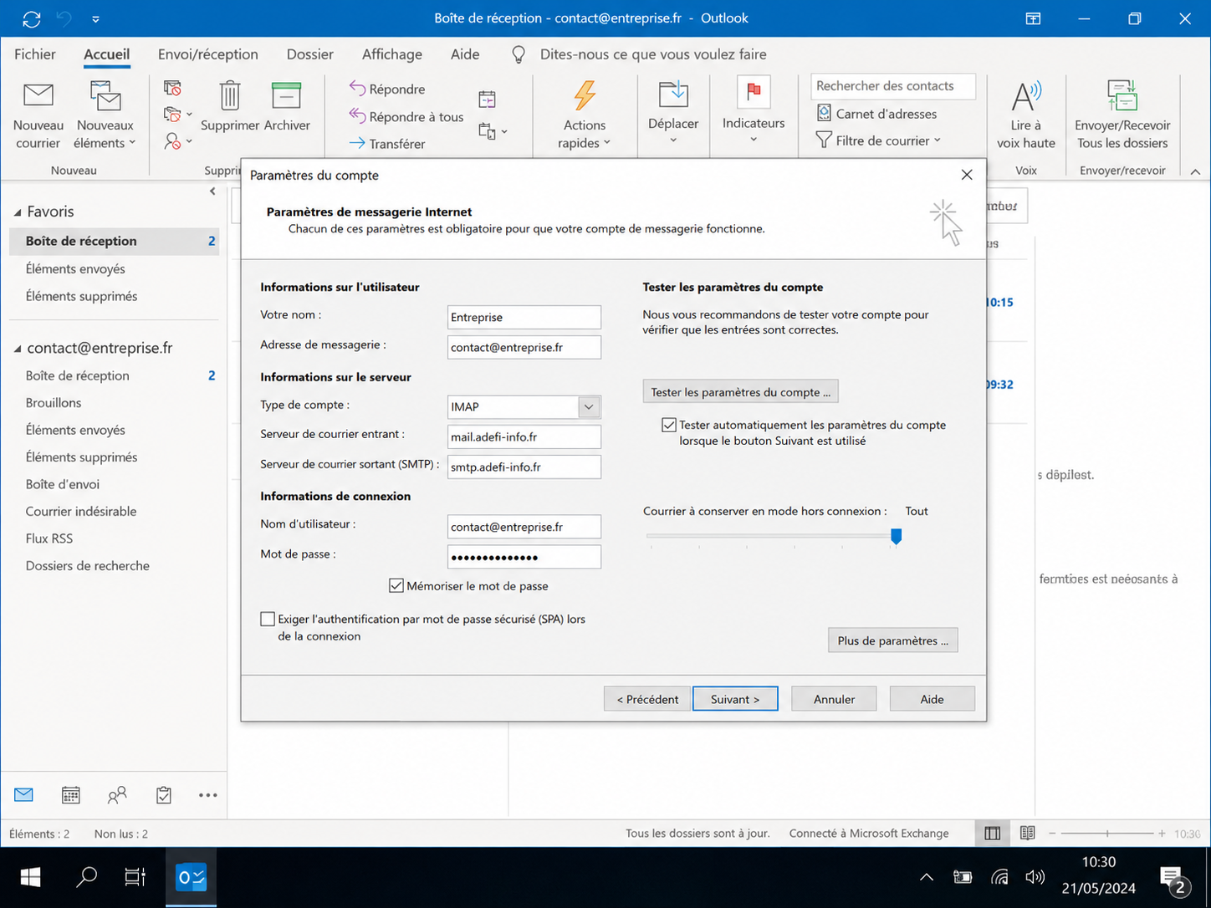Toggle Mémoriser le mot de passe checkbox
Viewport: 1211px width, 908px height.
point(396,585)
